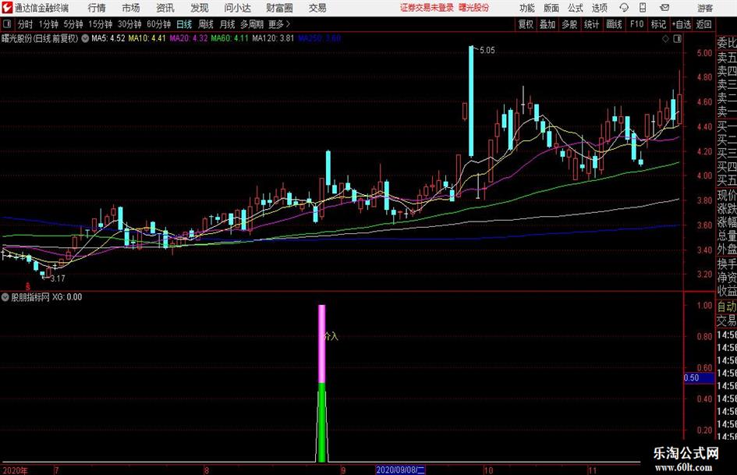Click the 复权 toolbar button
737x475 pixels.
(526, 24)
